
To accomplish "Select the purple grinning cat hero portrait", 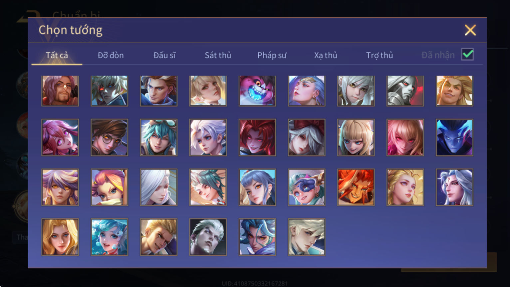I will 257,91.
